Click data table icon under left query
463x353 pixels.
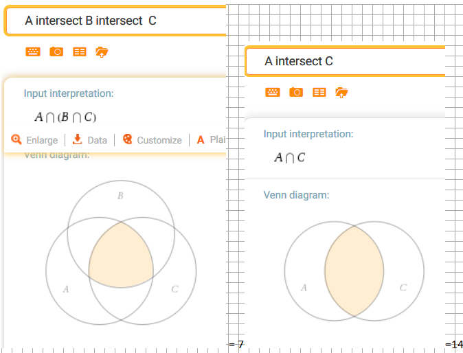coord(80,52)
